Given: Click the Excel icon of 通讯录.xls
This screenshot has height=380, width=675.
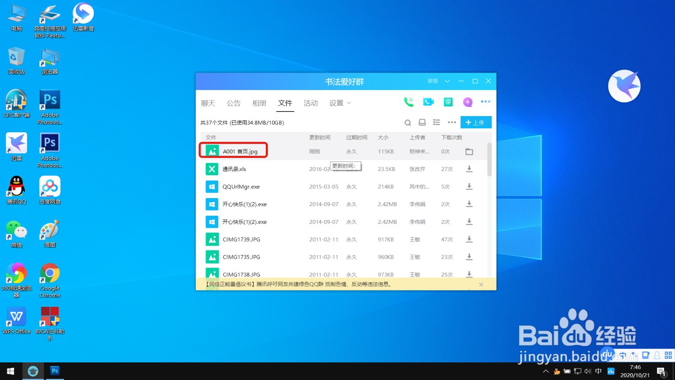Looking at the screenshot, I should point(212,169).
